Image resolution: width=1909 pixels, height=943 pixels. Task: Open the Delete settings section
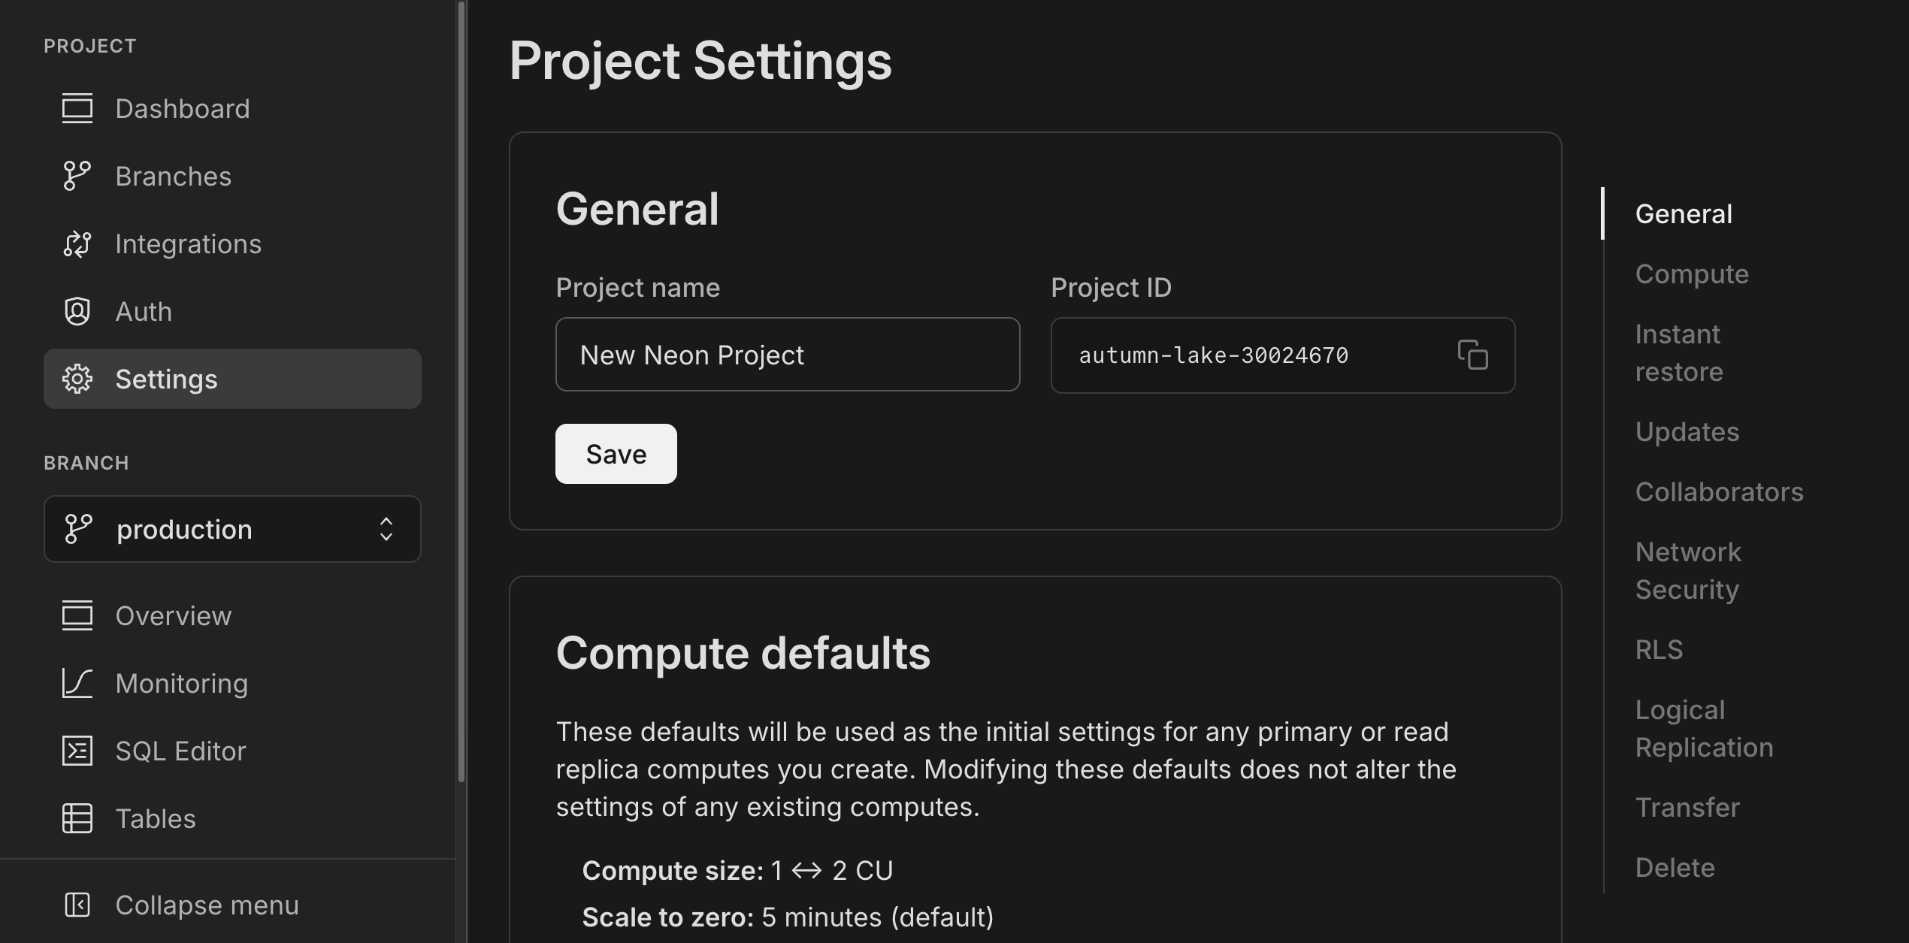(1675, 867)
